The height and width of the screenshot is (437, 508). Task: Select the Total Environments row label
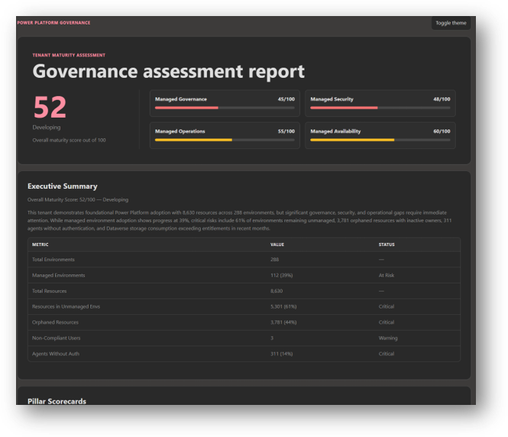(53, 260)
